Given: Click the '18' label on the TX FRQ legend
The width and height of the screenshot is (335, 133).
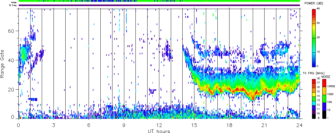Looking at the screenshot, I should click(318, 78).
